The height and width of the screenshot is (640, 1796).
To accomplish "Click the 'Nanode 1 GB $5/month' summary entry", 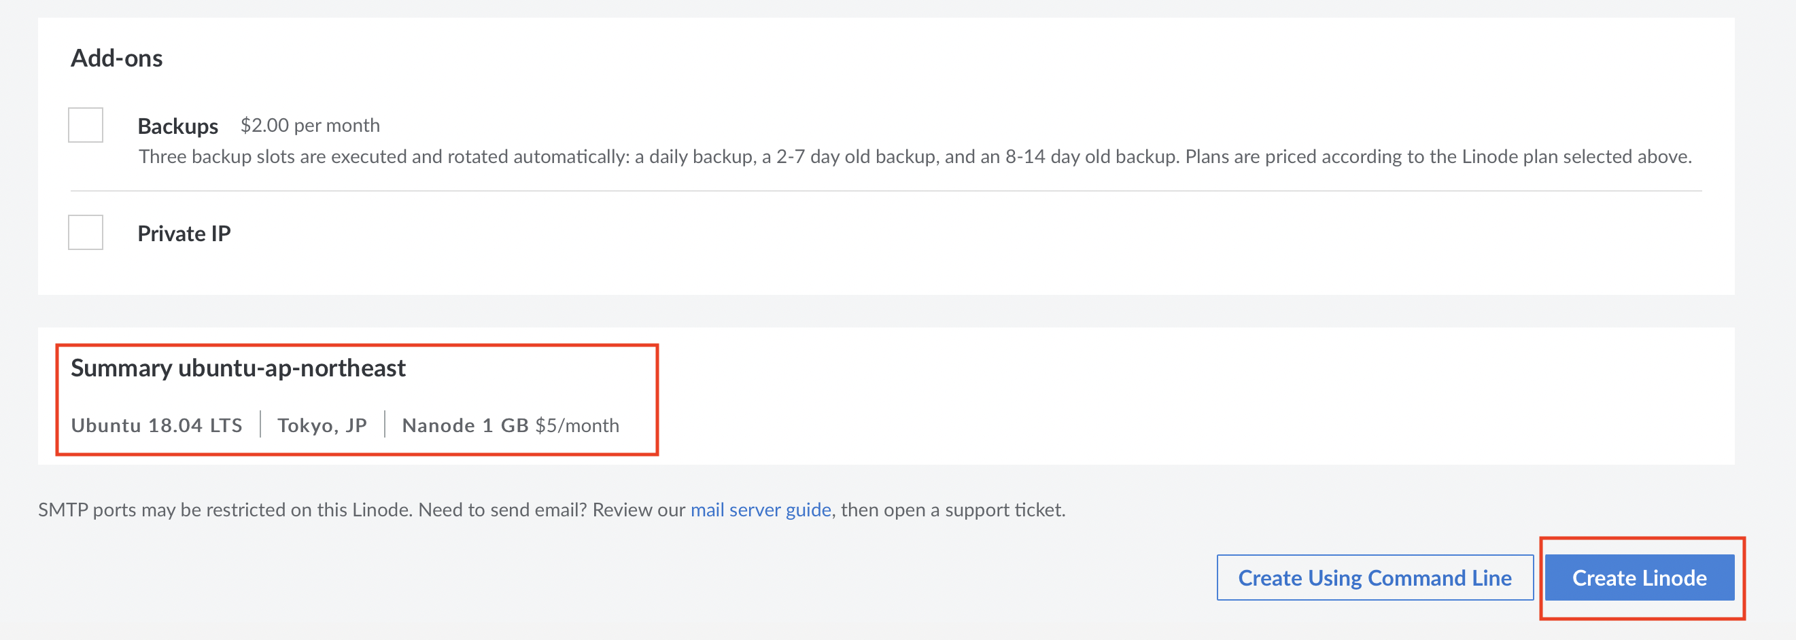I will pos(511,425).
